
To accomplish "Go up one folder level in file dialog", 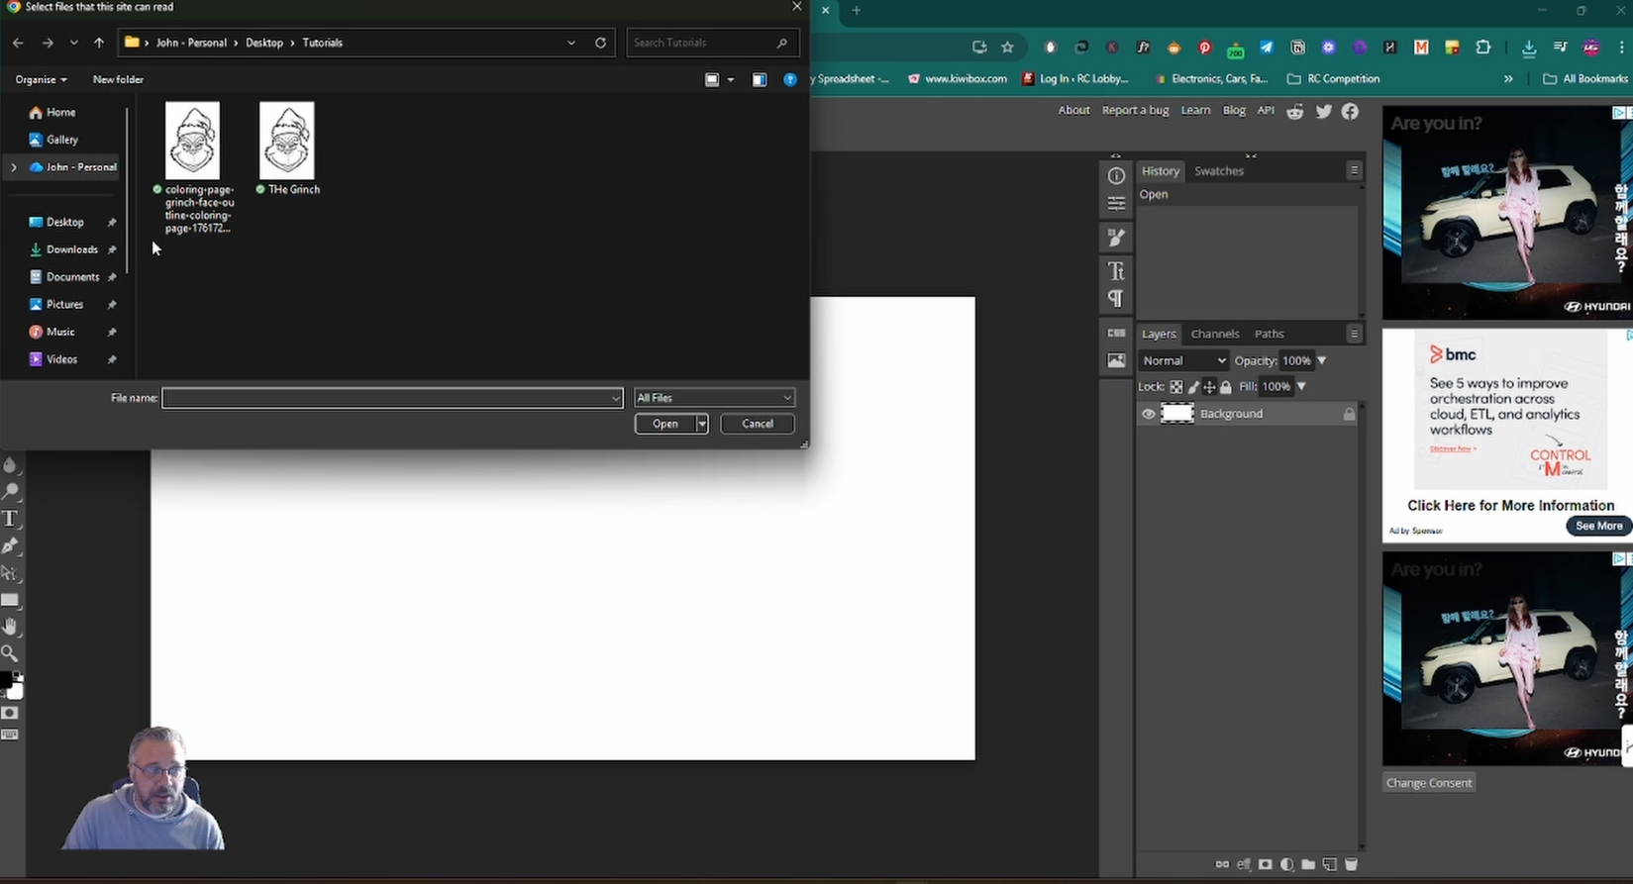I will (99, 43).
